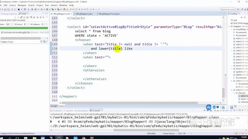Open the Help menu
Viewport: 248px width, 139px height.
click(x=71, y=5)
